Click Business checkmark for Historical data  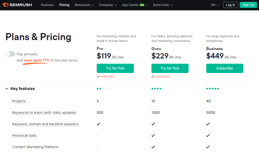(x=208, y=136)
